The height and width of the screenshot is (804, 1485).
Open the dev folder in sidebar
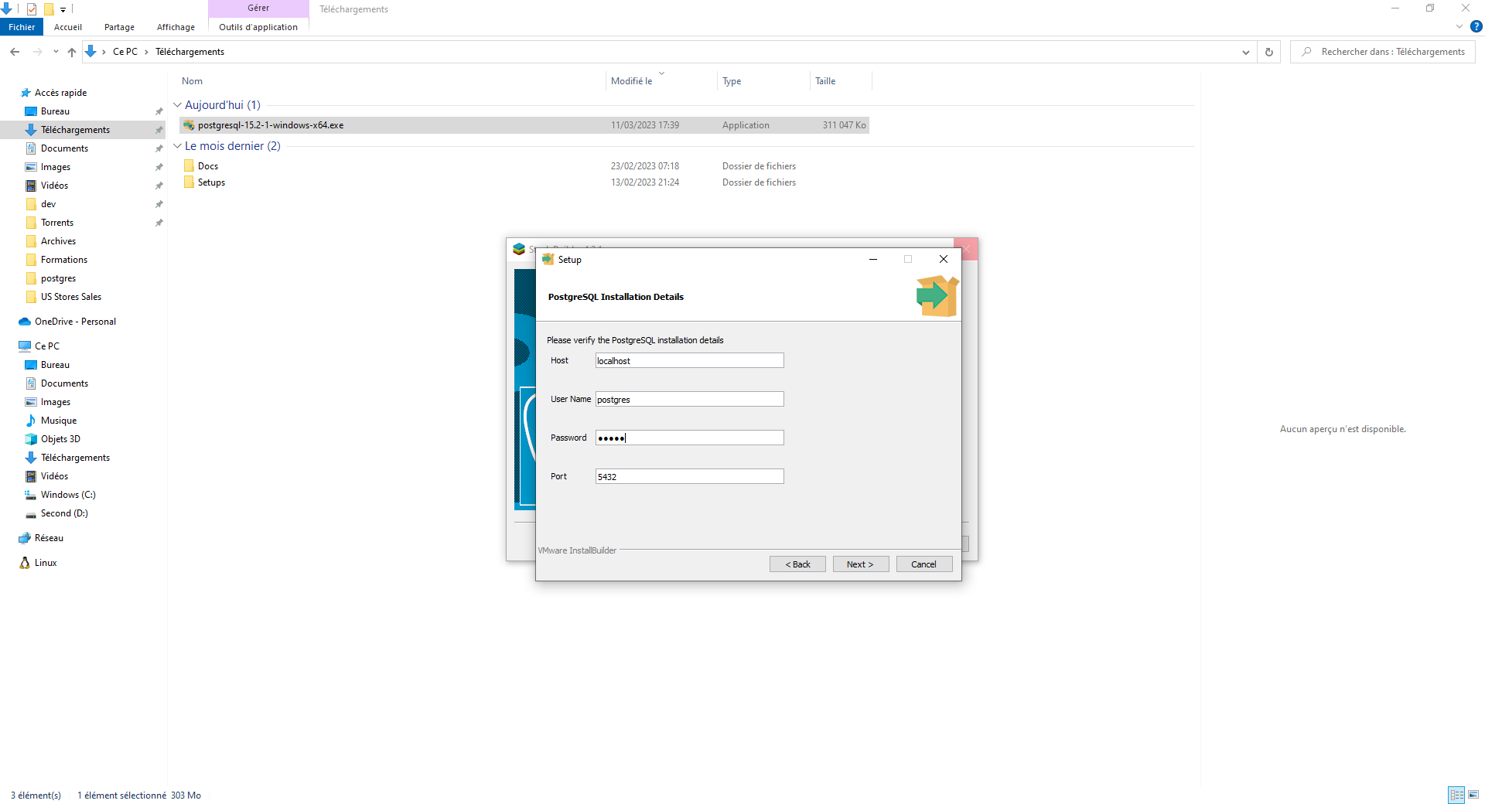(48, 204)
